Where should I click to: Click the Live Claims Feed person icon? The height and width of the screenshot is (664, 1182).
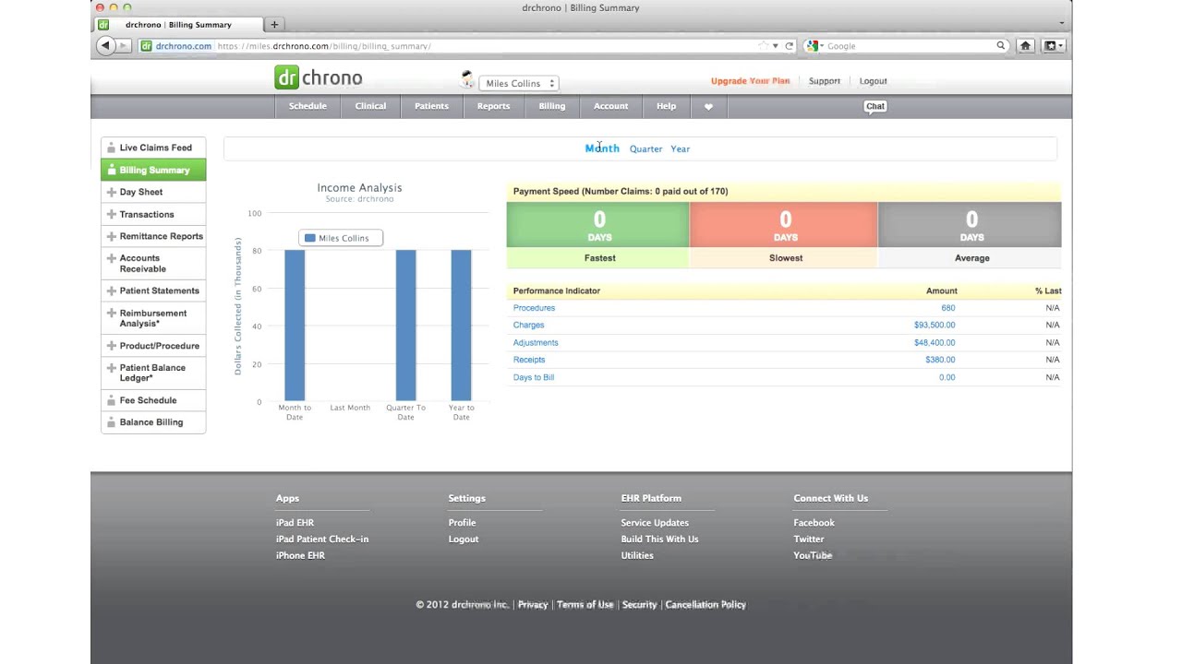(x=111, y=148)
